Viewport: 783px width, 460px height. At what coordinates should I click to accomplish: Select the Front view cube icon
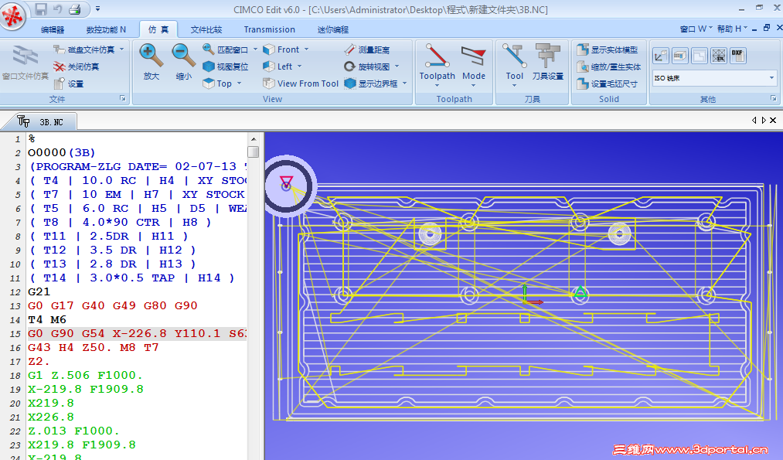click(x=269, y=49)
